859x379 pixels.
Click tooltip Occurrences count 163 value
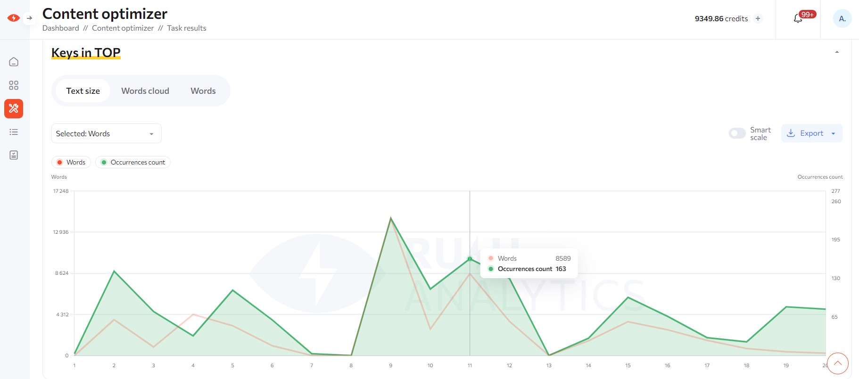(x=561, y=269)
